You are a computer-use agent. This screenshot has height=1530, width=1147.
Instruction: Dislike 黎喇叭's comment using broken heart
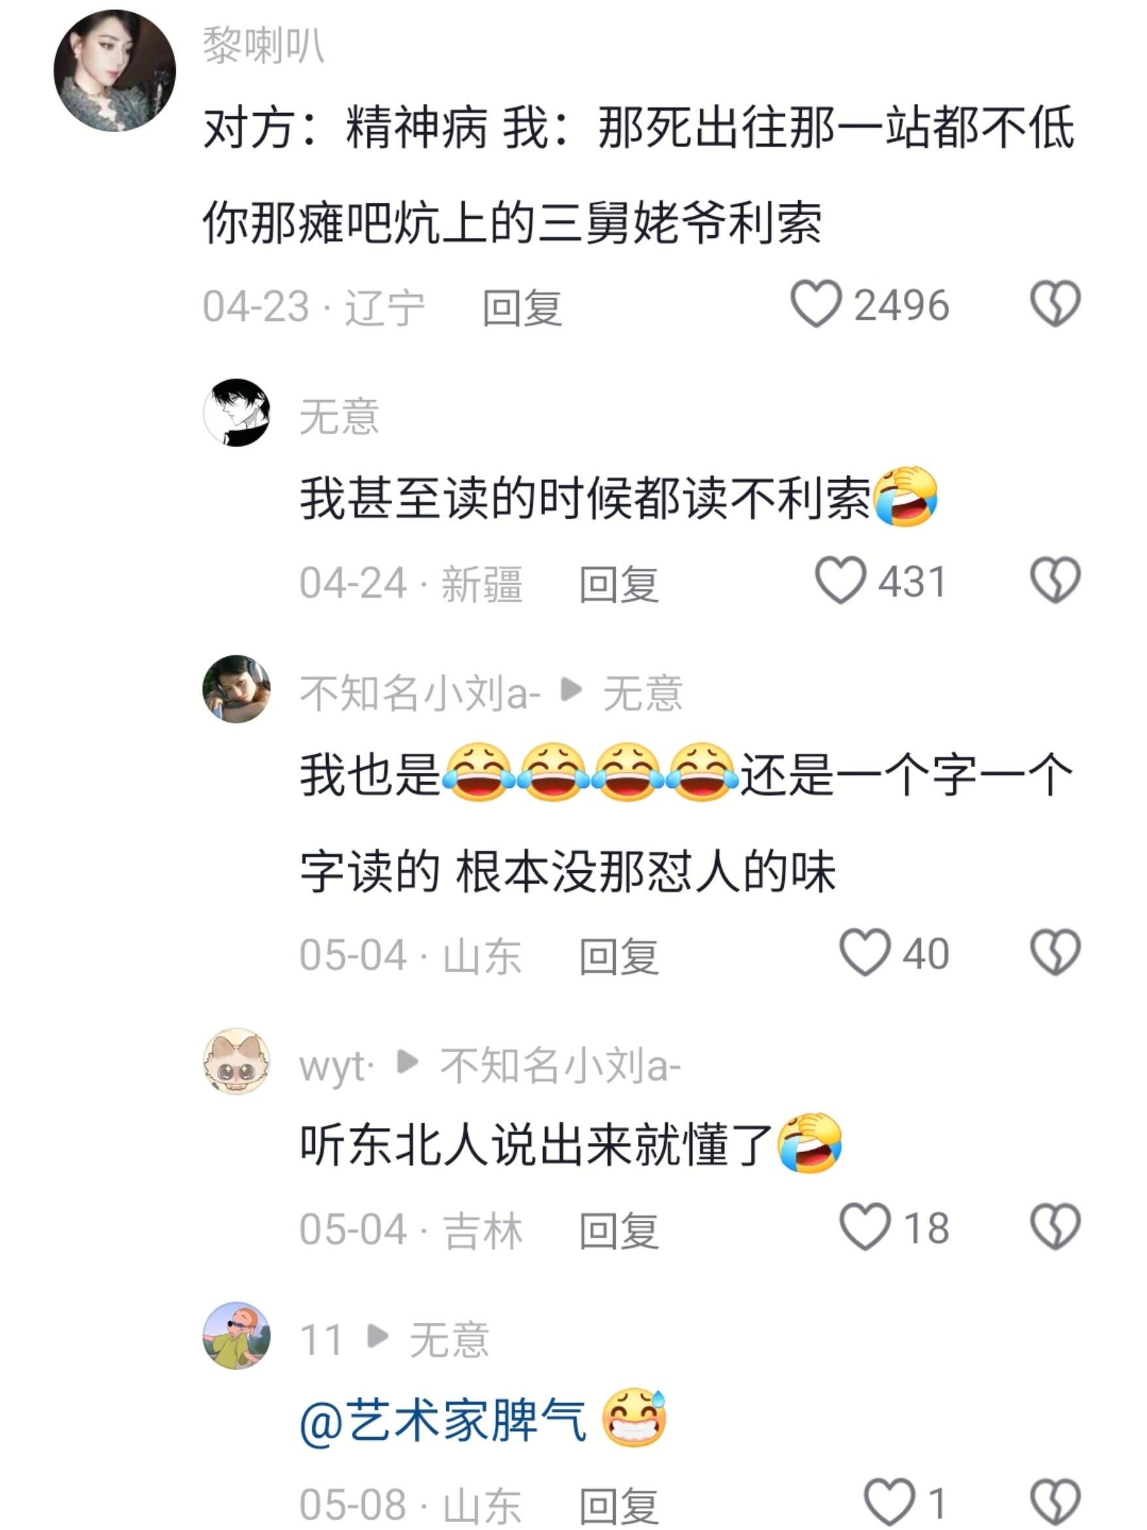(1055, 303)
